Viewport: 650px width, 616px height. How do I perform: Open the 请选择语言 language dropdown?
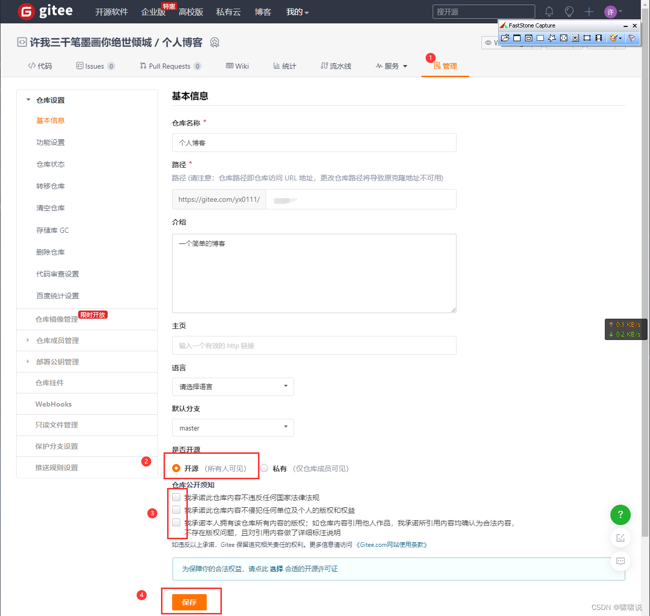pos(233,387)
